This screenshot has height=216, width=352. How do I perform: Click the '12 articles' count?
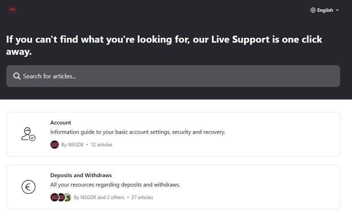click(101, 145)
